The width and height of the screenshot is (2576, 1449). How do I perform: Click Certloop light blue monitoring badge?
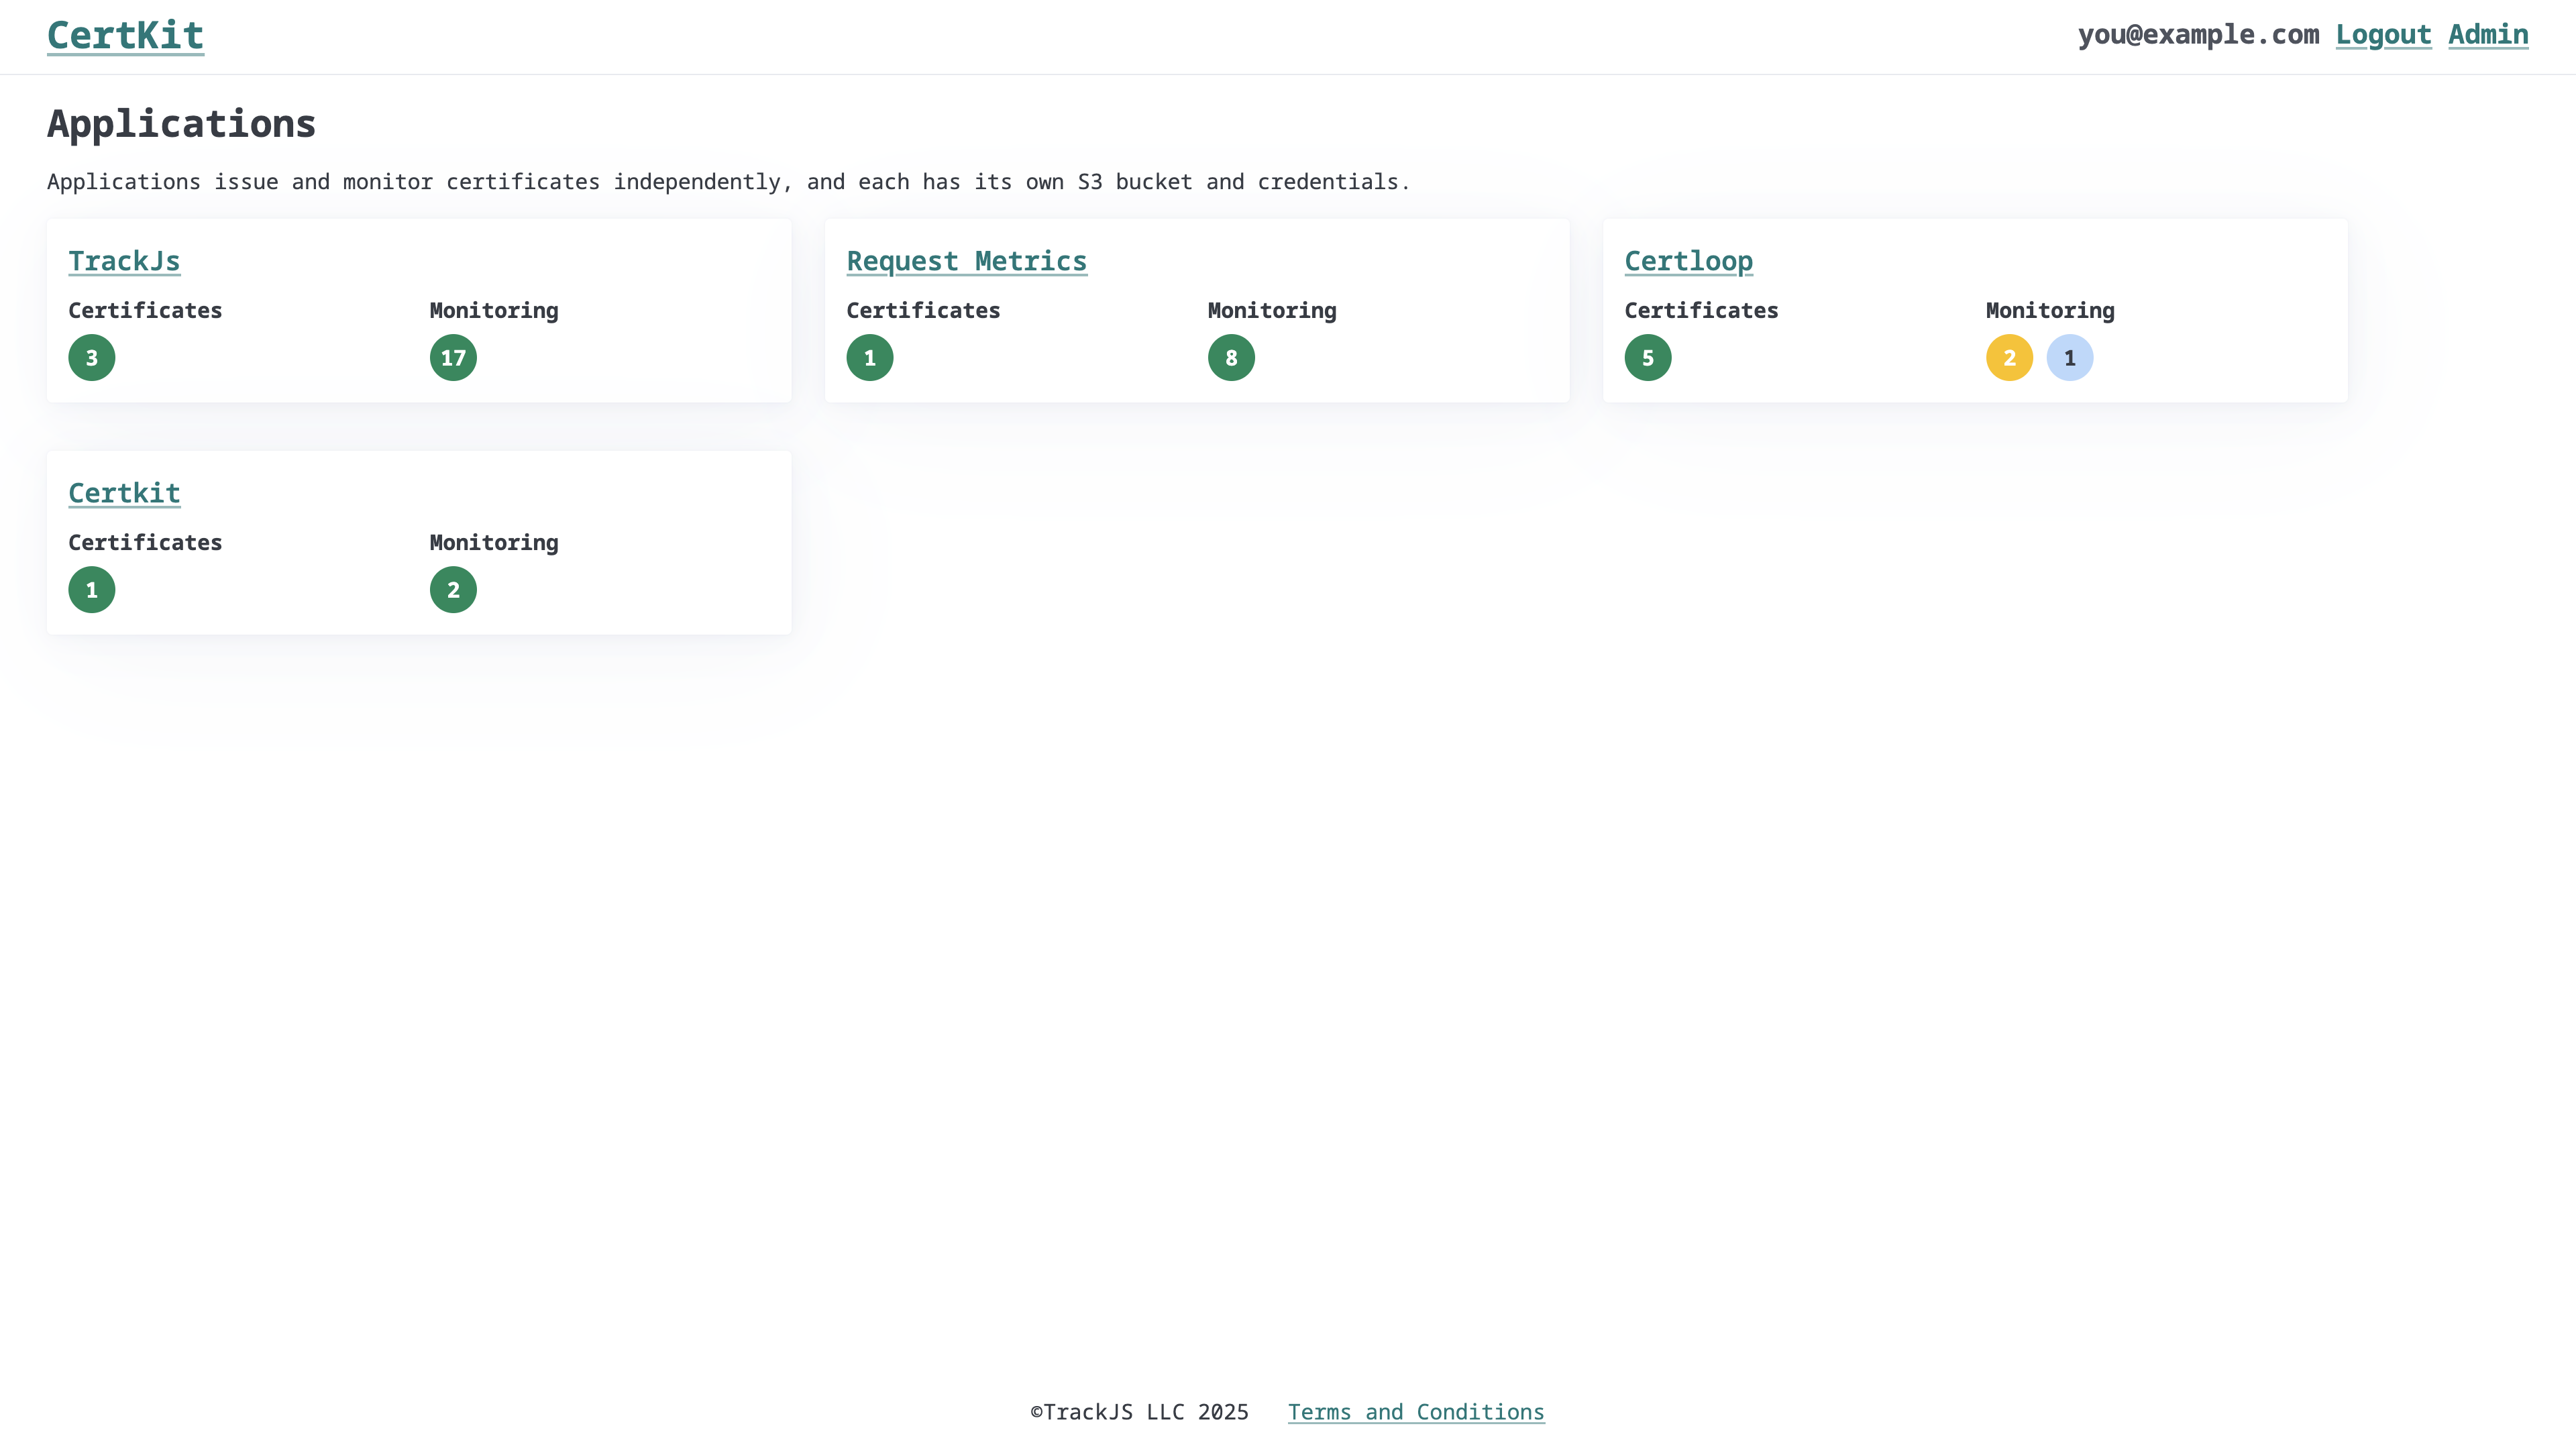(x=2070, y=358)
